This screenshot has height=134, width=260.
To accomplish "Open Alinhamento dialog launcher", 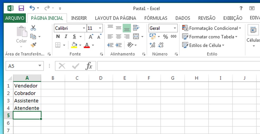I will pos(144,54).
